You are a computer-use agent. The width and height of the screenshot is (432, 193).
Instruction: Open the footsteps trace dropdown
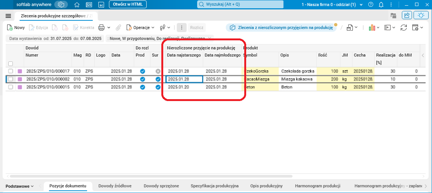click(x=165, y=28)
